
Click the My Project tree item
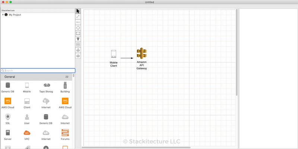pos(15,15)
